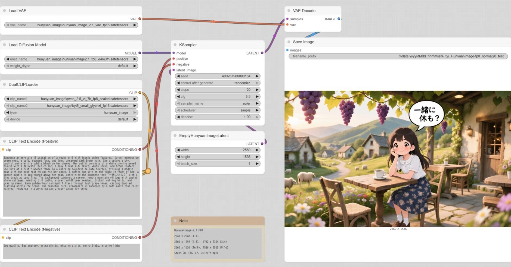The height and width of the screenshot is (267, 511).
Task: Select next unet_name model with right arrow
Action: [x=135, y=59]
